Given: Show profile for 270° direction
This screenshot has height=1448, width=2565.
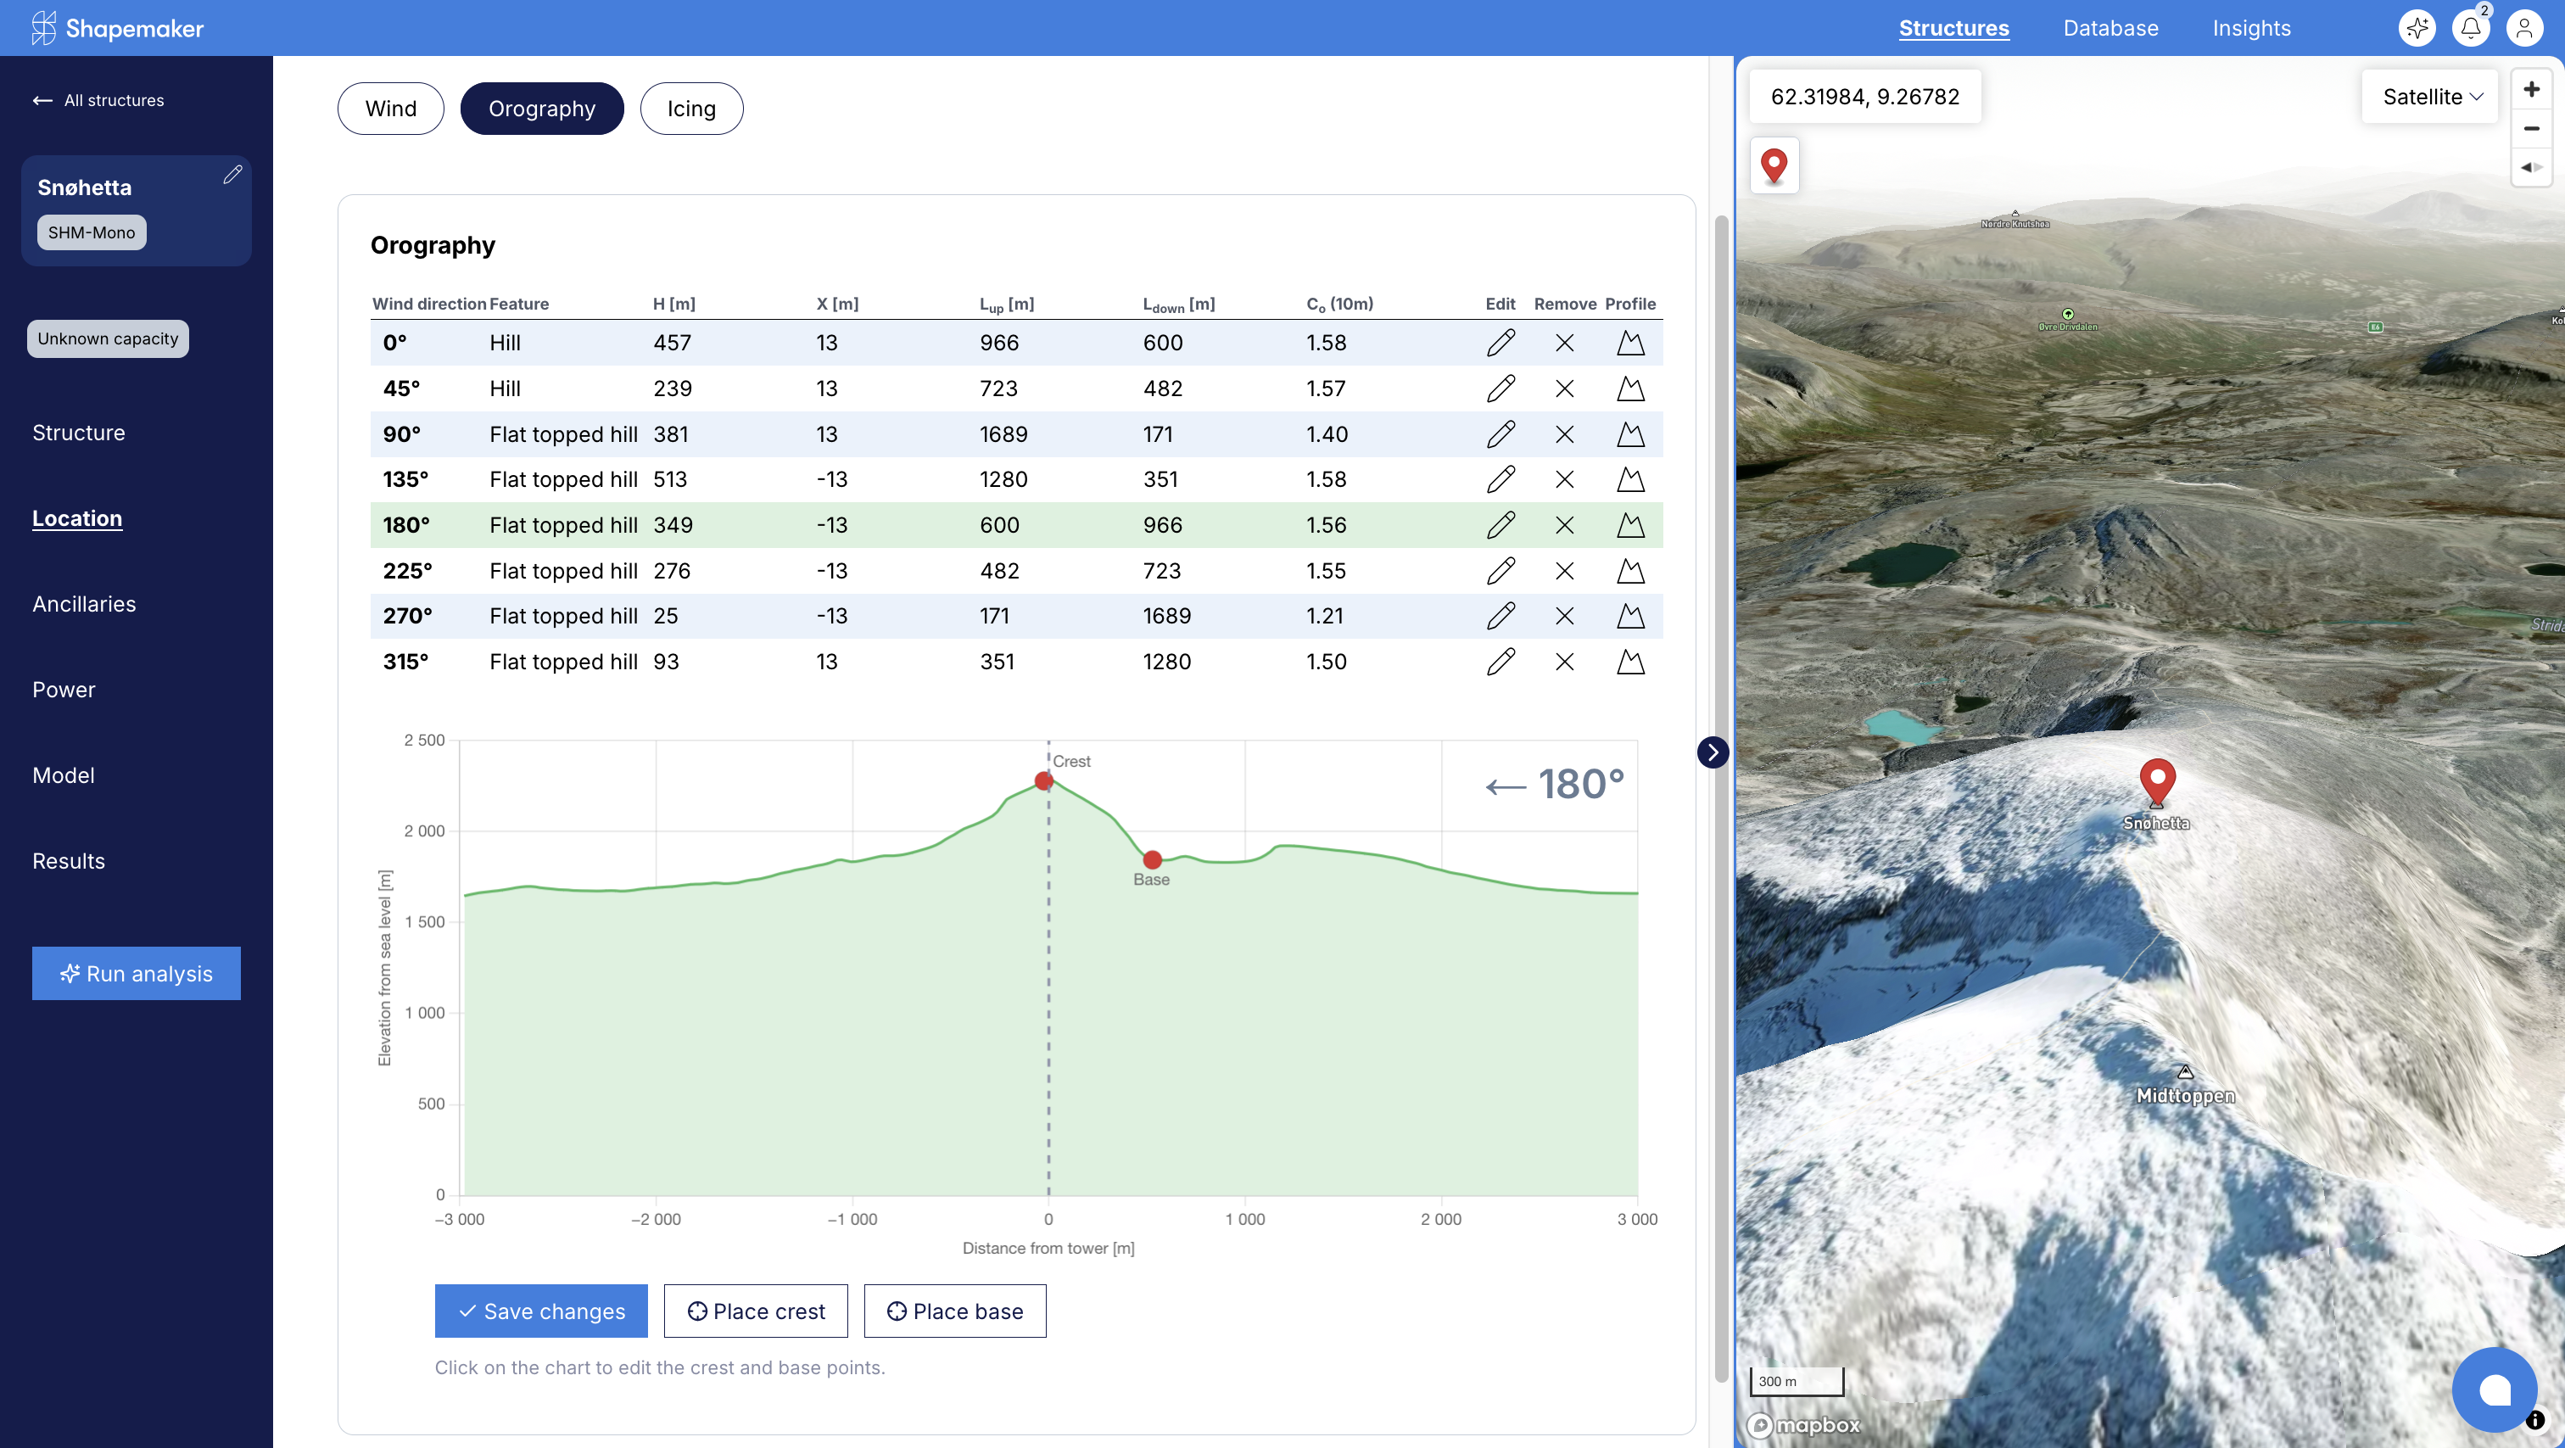Looking at the screenshot, I should coord(1630,616).
